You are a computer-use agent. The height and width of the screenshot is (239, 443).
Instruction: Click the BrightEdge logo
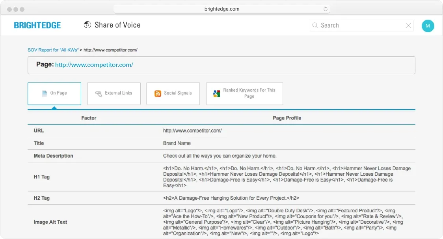[x=37, y=26]
